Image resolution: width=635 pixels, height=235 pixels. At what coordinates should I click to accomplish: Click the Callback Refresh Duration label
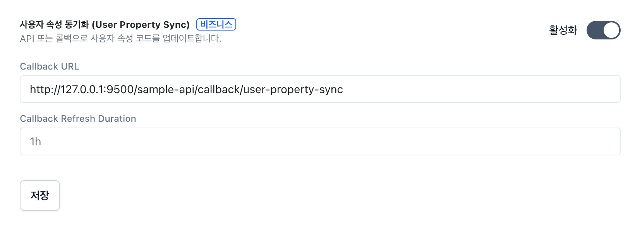(78, 119)
